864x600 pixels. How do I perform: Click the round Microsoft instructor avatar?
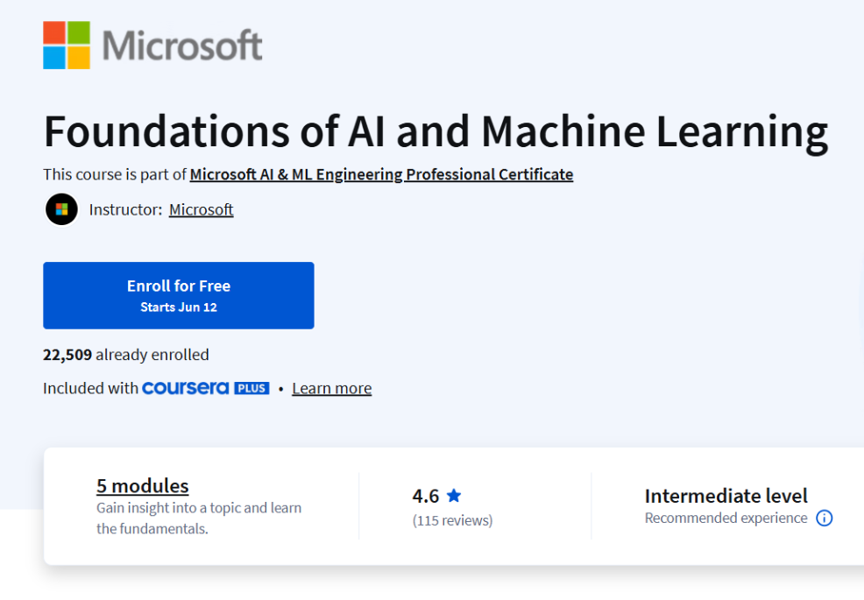coord(62,210)
